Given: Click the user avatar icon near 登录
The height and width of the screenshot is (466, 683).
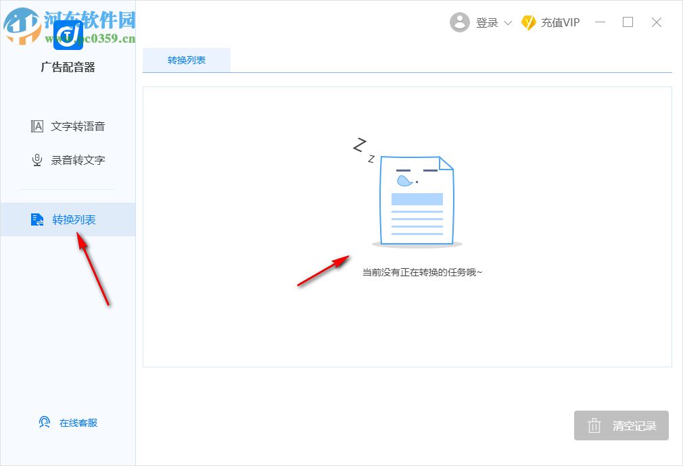Looking at the screenshot, I should tap(460, 22).
